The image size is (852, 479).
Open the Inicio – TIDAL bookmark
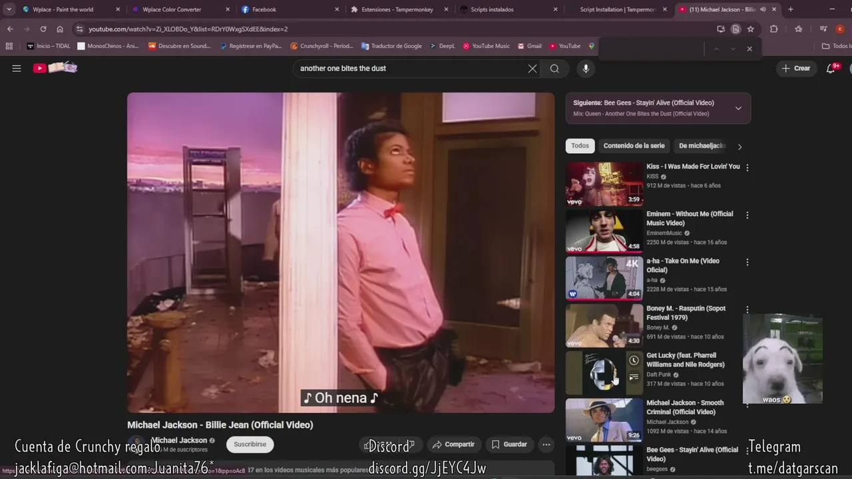pos(48,46)
